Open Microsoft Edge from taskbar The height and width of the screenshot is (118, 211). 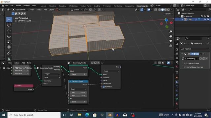87,115
